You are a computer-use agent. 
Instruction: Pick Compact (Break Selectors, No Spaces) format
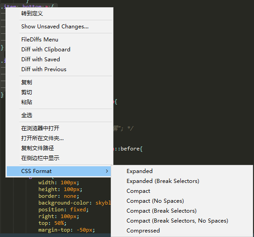pos(182,221)
